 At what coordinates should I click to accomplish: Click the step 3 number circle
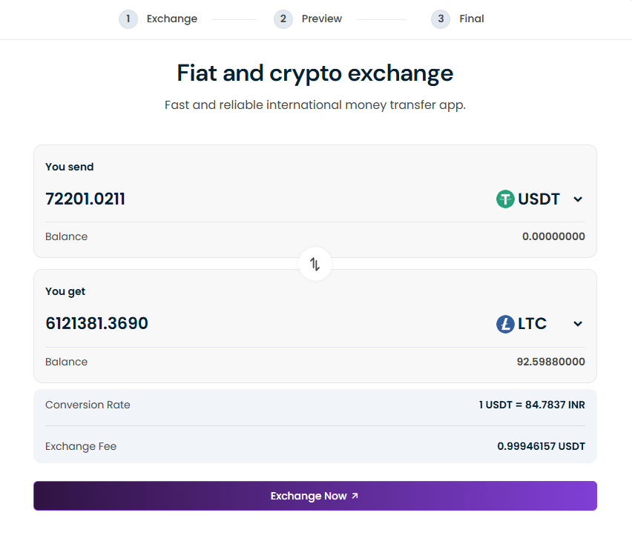coord(441,19)
